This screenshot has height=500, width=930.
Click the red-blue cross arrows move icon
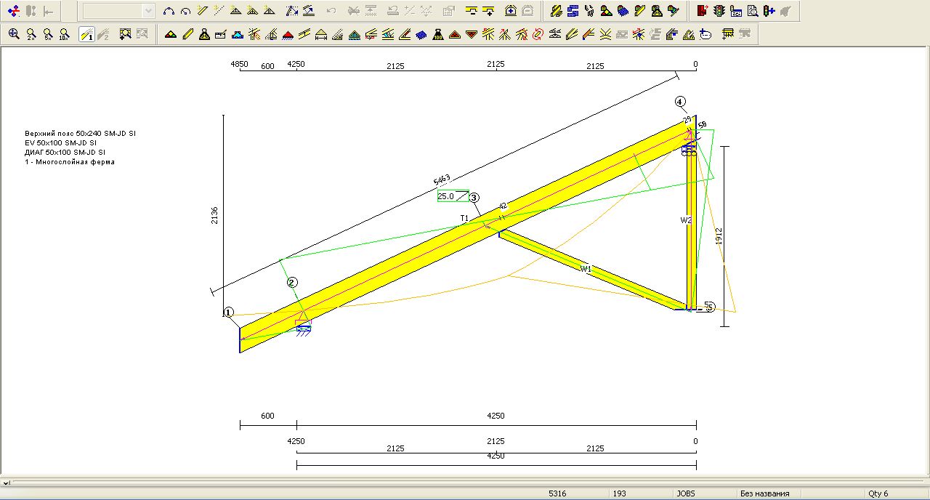click(x=14, y=11)
